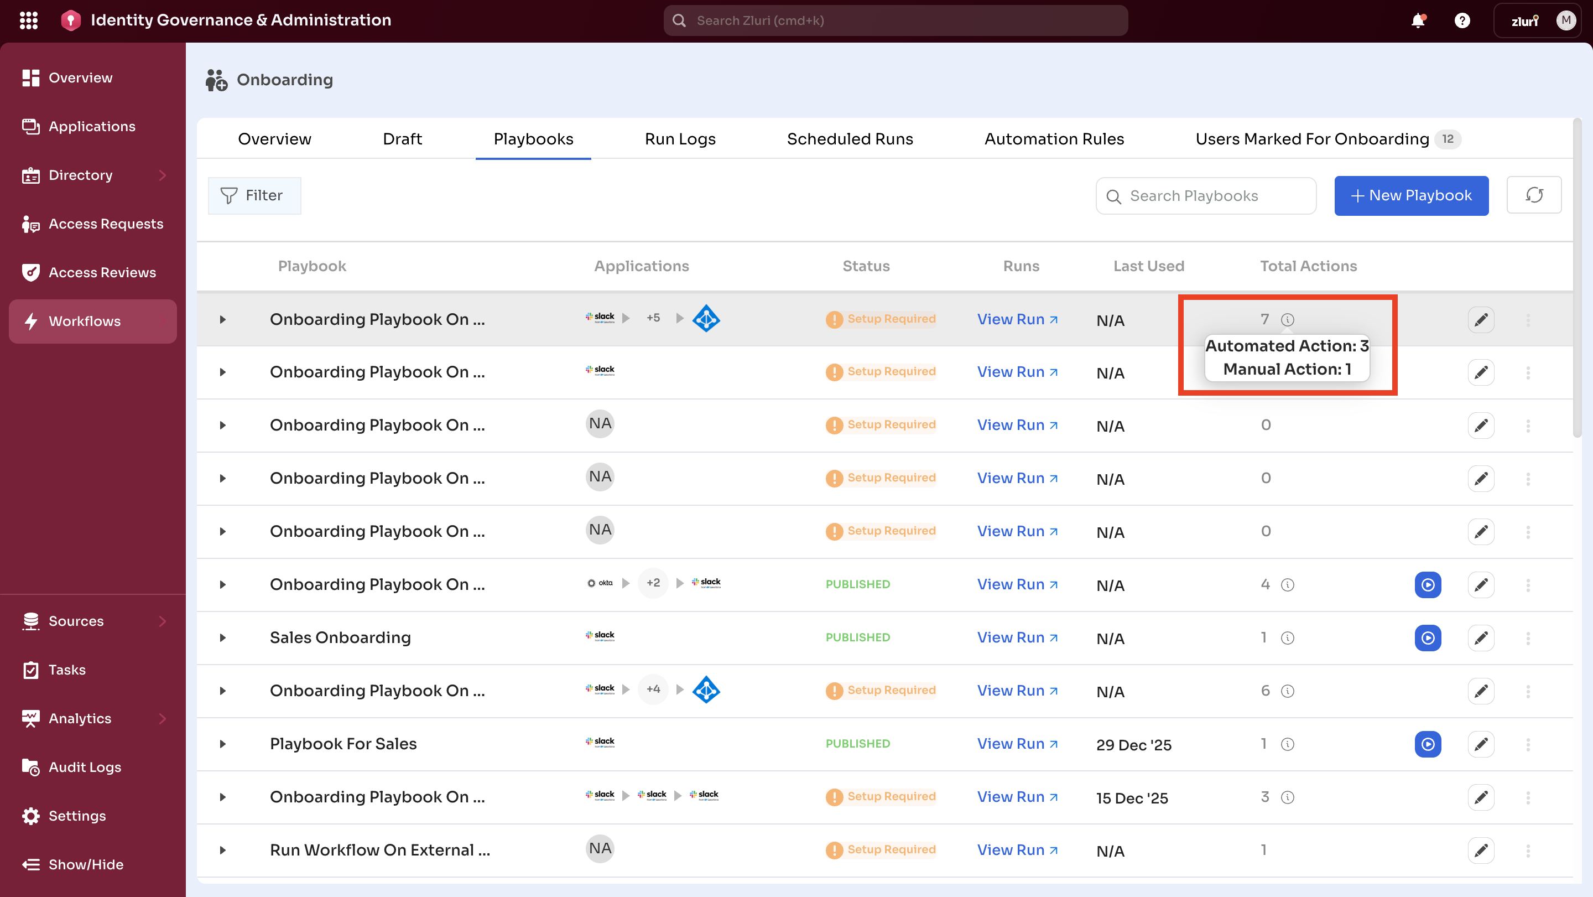Click the refresh playbooks icon

tap(1534, 195)
